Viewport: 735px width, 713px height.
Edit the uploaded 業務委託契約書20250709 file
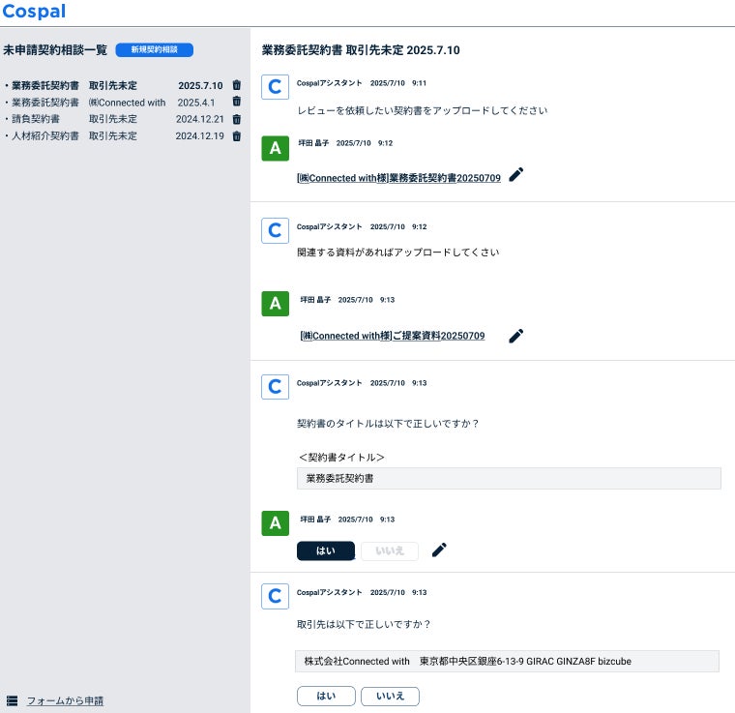(515, 175)
